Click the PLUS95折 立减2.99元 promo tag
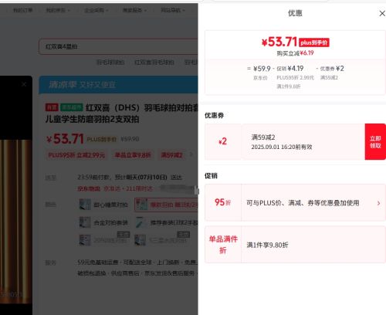 76,155
